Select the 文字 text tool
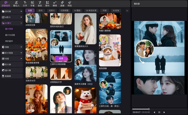This screenshot has width=188, height=115. click(x=25, y=4)
